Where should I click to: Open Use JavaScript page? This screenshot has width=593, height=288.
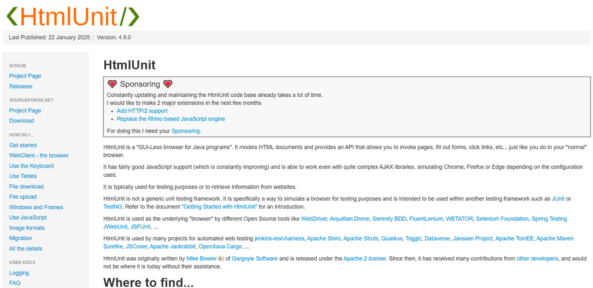pos(28,218)
